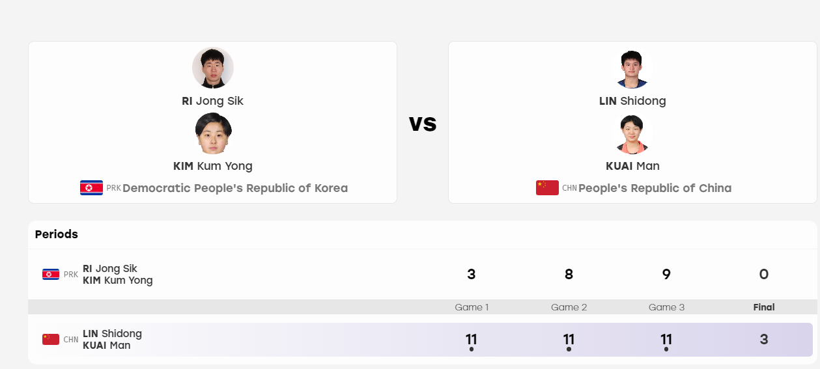Image resolution: width=820 pixels, height=369 pixels.
Task: Click LIN Shidong KUAI Man row in table
Action: [421, 340]
